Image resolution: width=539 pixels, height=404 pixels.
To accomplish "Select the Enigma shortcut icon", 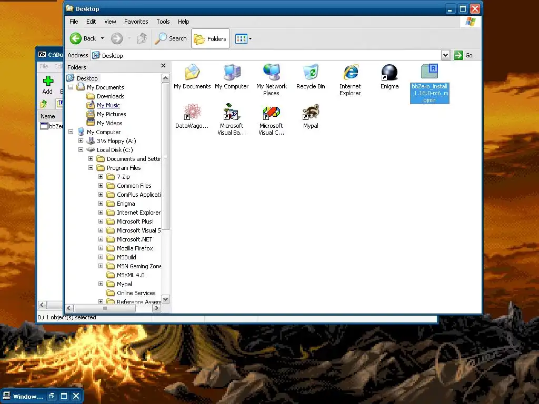I will pos(390,76).
